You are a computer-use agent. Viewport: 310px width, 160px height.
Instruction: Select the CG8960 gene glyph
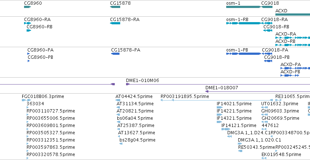27,7
